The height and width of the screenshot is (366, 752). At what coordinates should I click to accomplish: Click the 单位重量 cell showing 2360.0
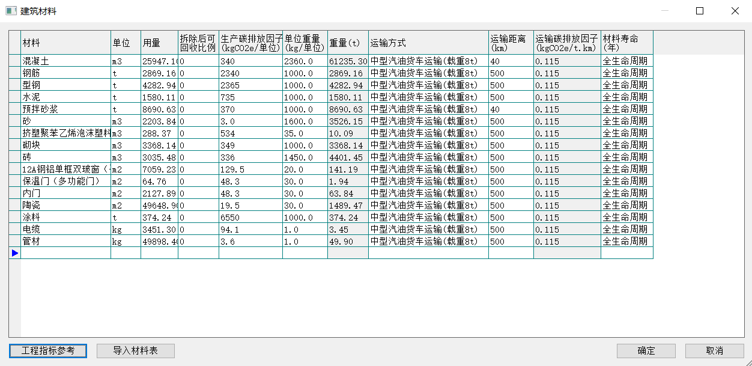pyautogui.click(x=305, y=61)
